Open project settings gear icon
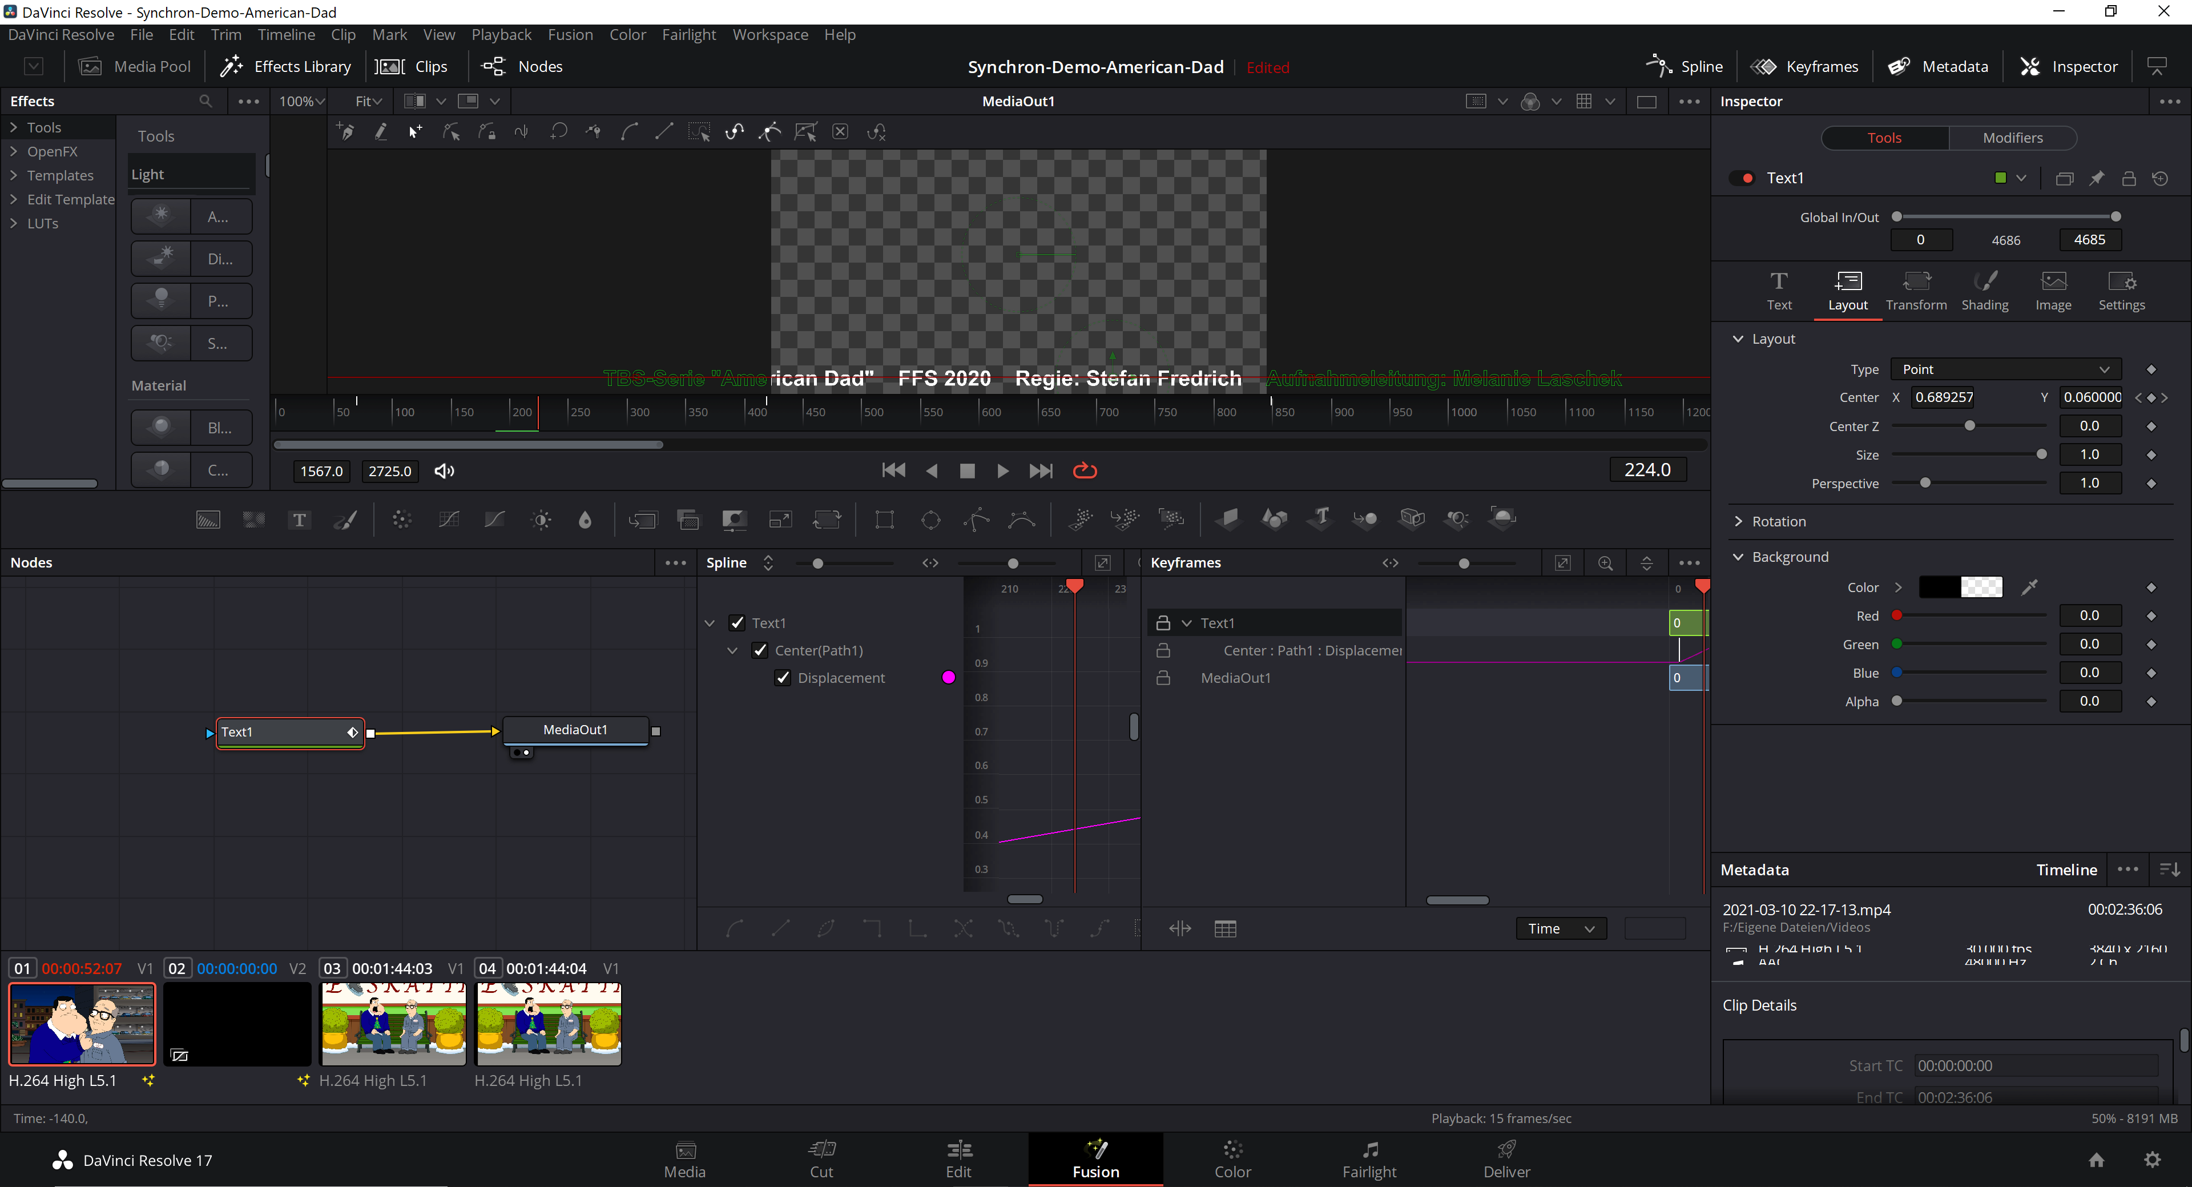This screenshot has height=1187, width=2192. coord(2152,1160)
